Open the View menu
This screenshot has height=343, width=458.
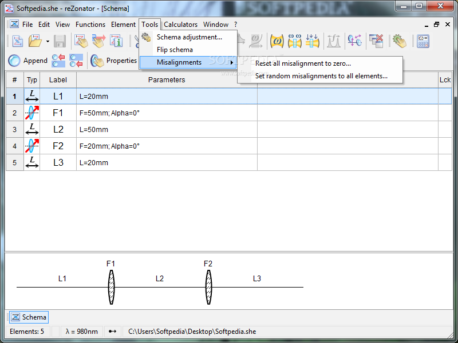coord(62,25)
